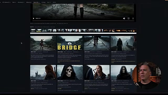
Task: Click the BR01-S002 shot ID label
Action: pos(60,52)
